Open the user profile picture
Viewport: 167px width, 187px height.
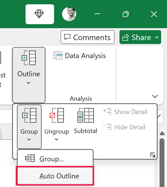[69, 14]
